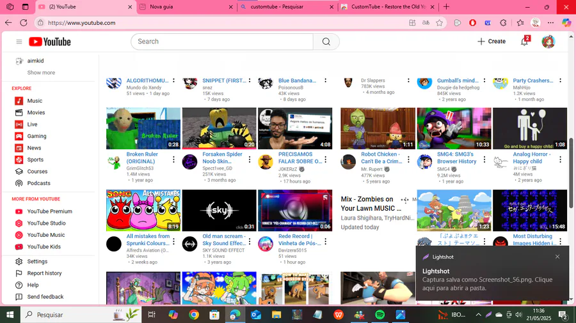Viewport: 576px width, 323px height.
Task: Open the YouTube hamburger guide menu
Action: (19, 41)
